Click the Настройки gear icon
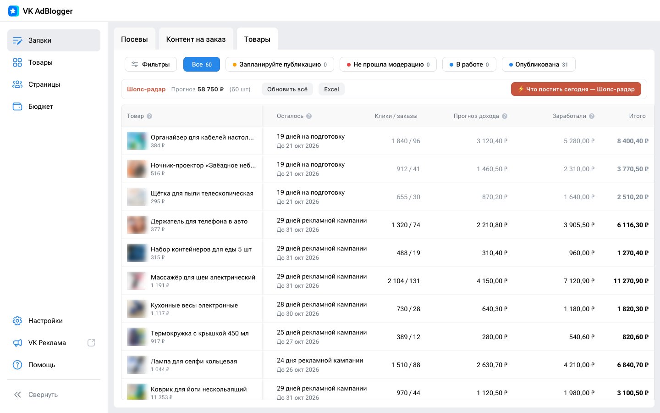Image resolution: width=660 pixels, height=413 pixels. coord(17,321)
